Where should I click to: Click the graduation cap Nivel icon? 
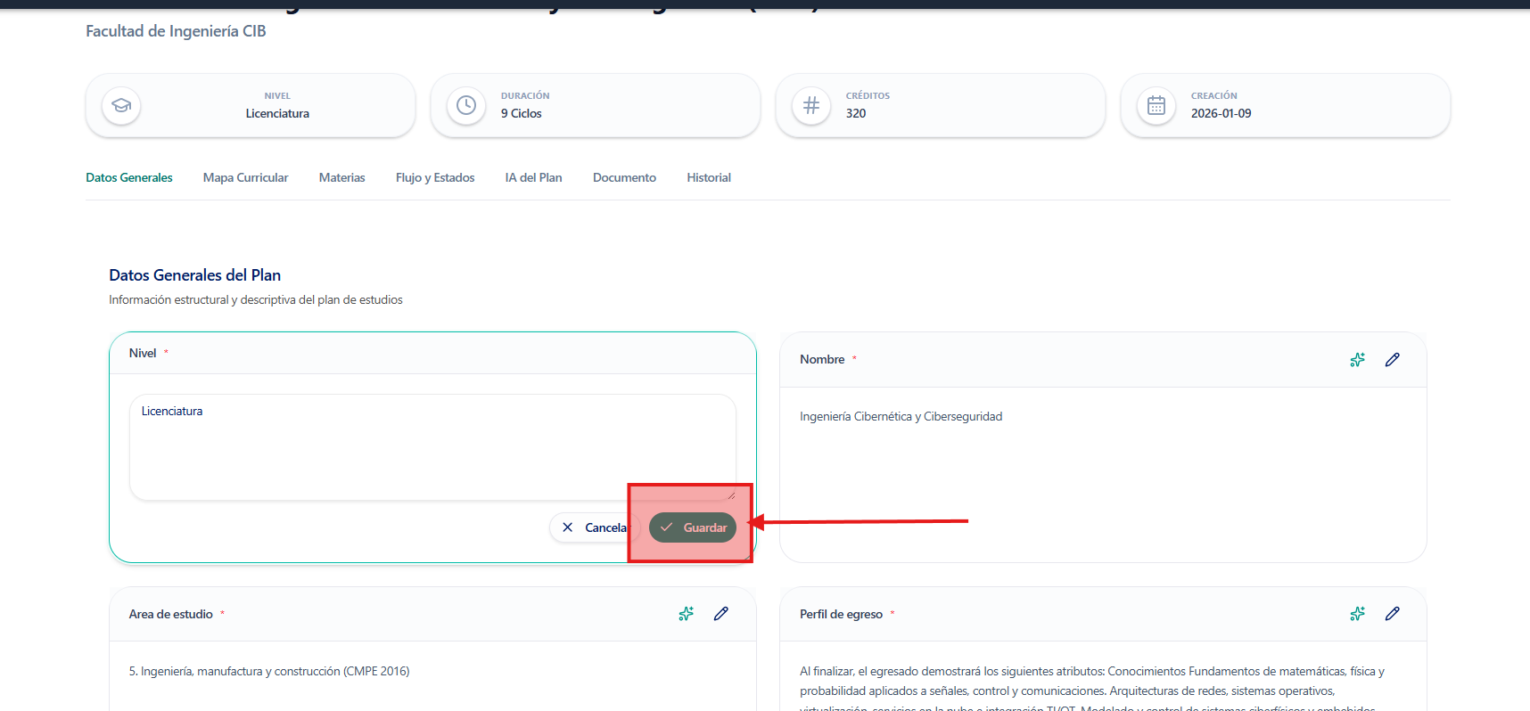pyautogui.click(x=121, y=105)
